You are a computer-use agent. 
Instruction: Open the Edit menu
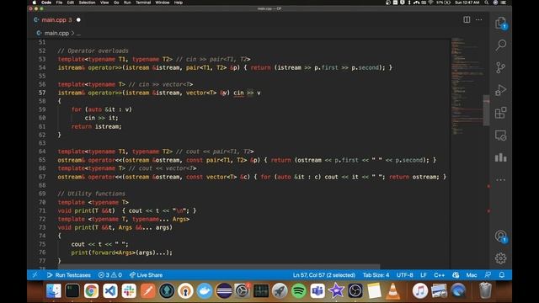[x=71, y=3]
